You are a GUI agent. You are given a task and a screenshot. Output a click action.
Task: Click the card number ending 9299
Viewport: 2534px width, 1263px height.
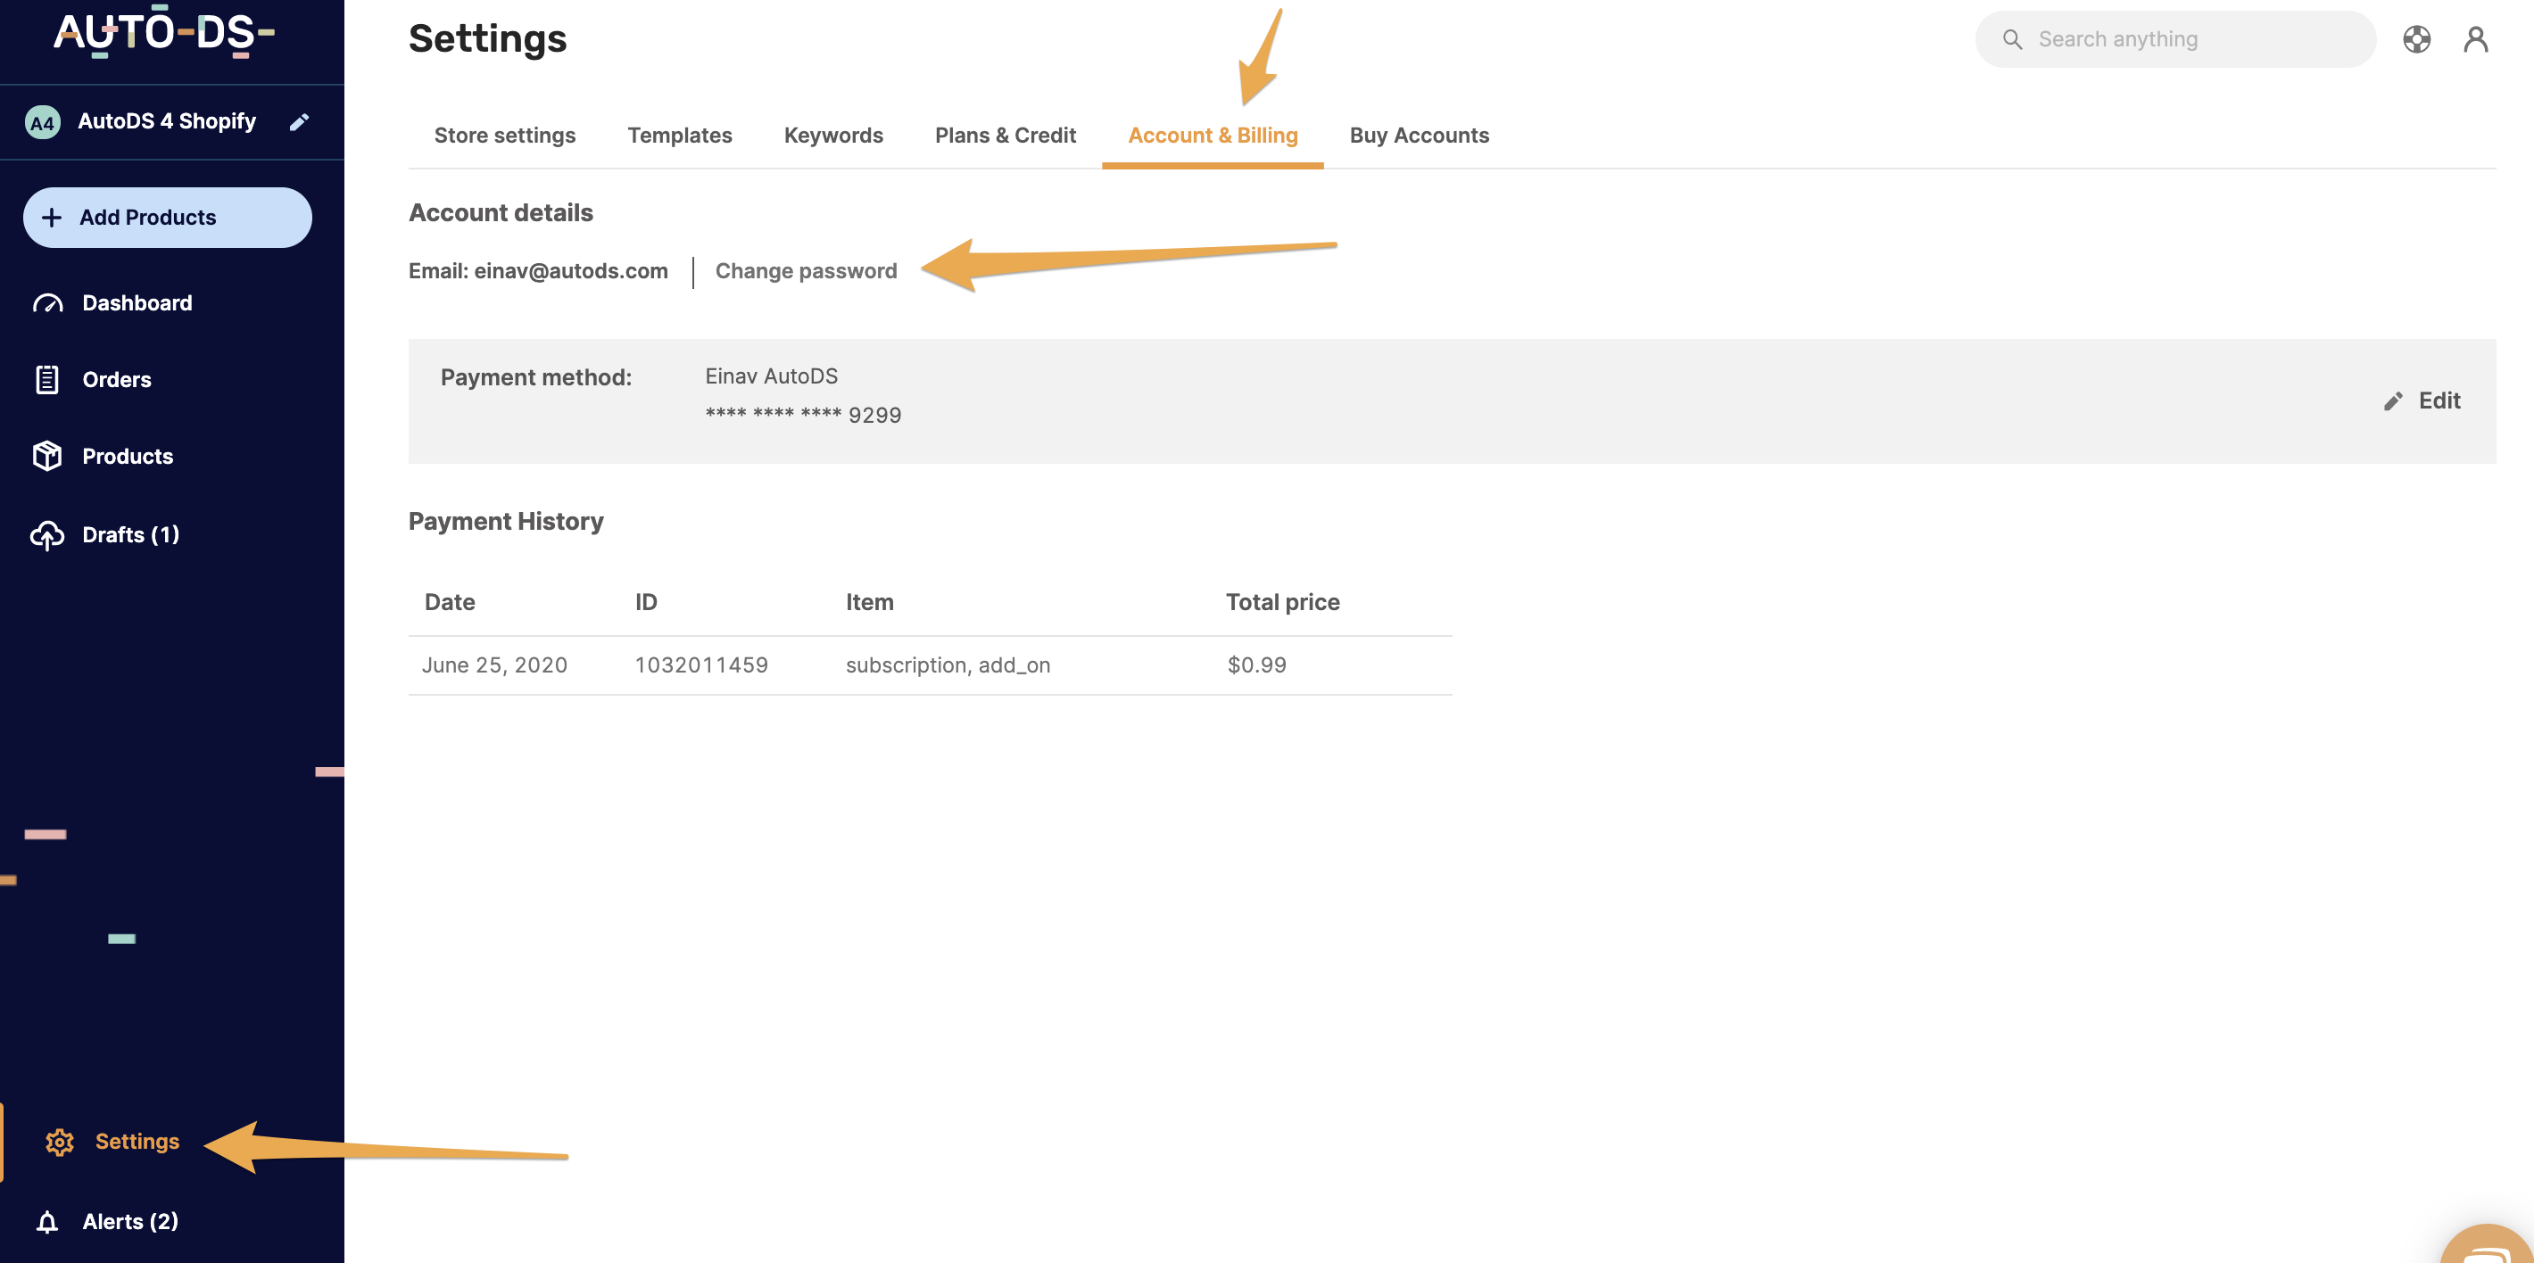[803, 415]
